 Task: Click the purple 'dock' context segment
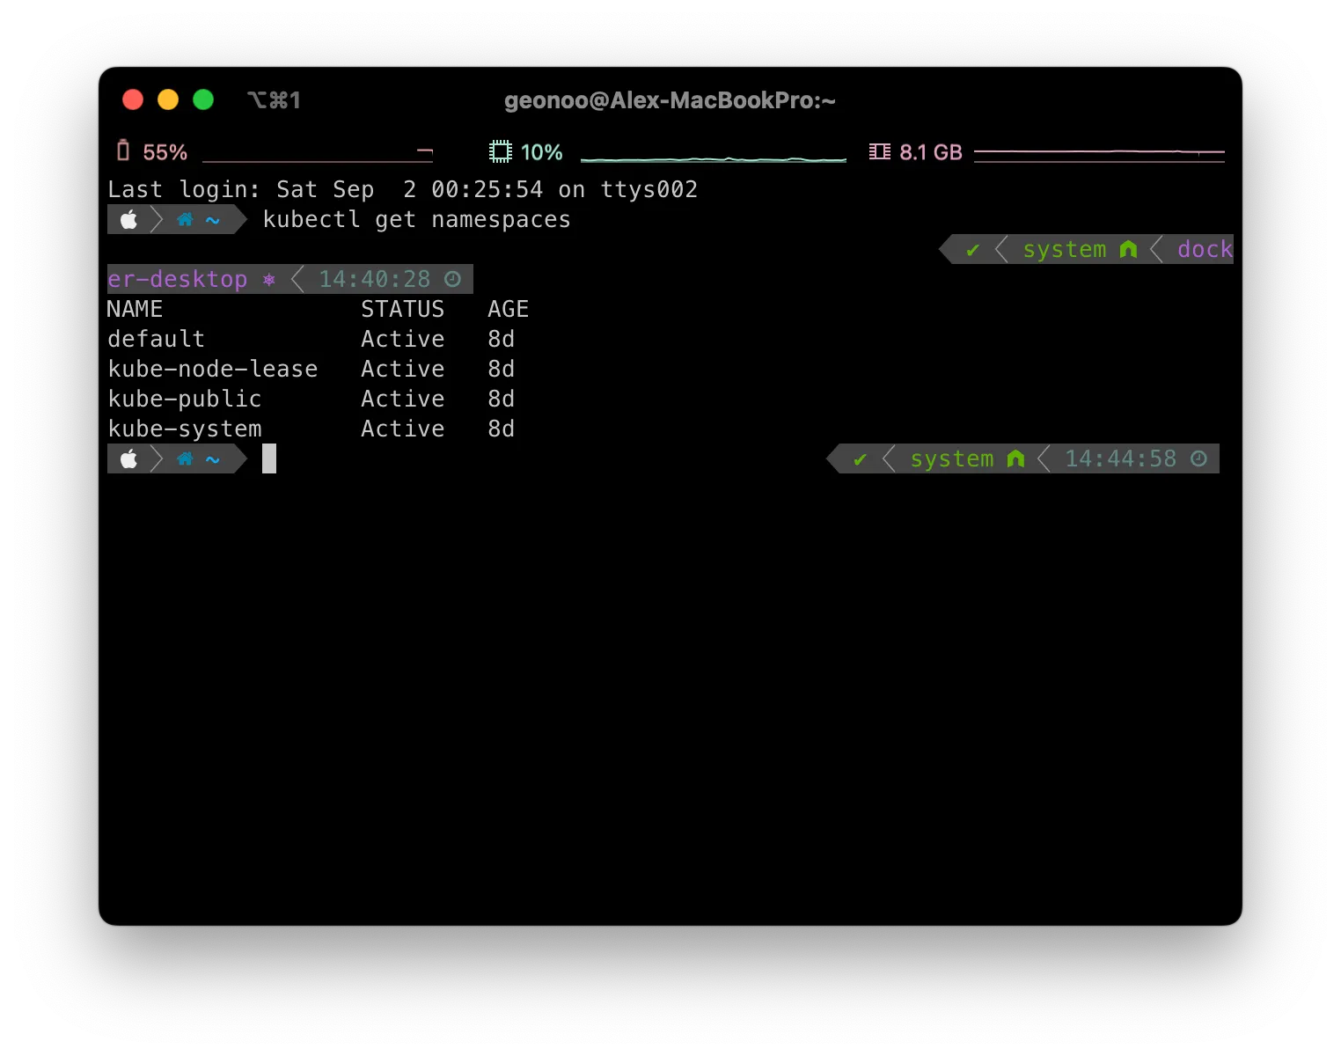[x=1205, y=249]
